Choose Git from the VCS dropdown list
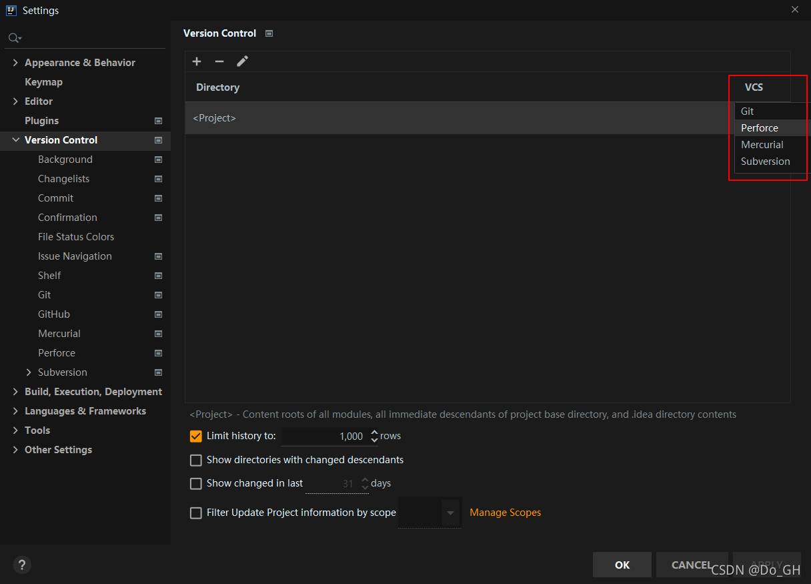 [x=770, y=111]
